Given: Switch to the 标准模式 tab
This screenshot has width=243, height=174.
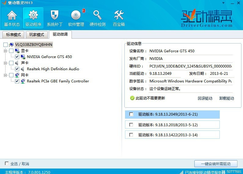Looking at the screenshot, I should (13, 35).
